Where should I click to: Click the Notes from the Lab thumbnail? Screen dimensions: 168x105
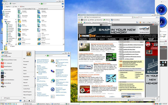111,57
